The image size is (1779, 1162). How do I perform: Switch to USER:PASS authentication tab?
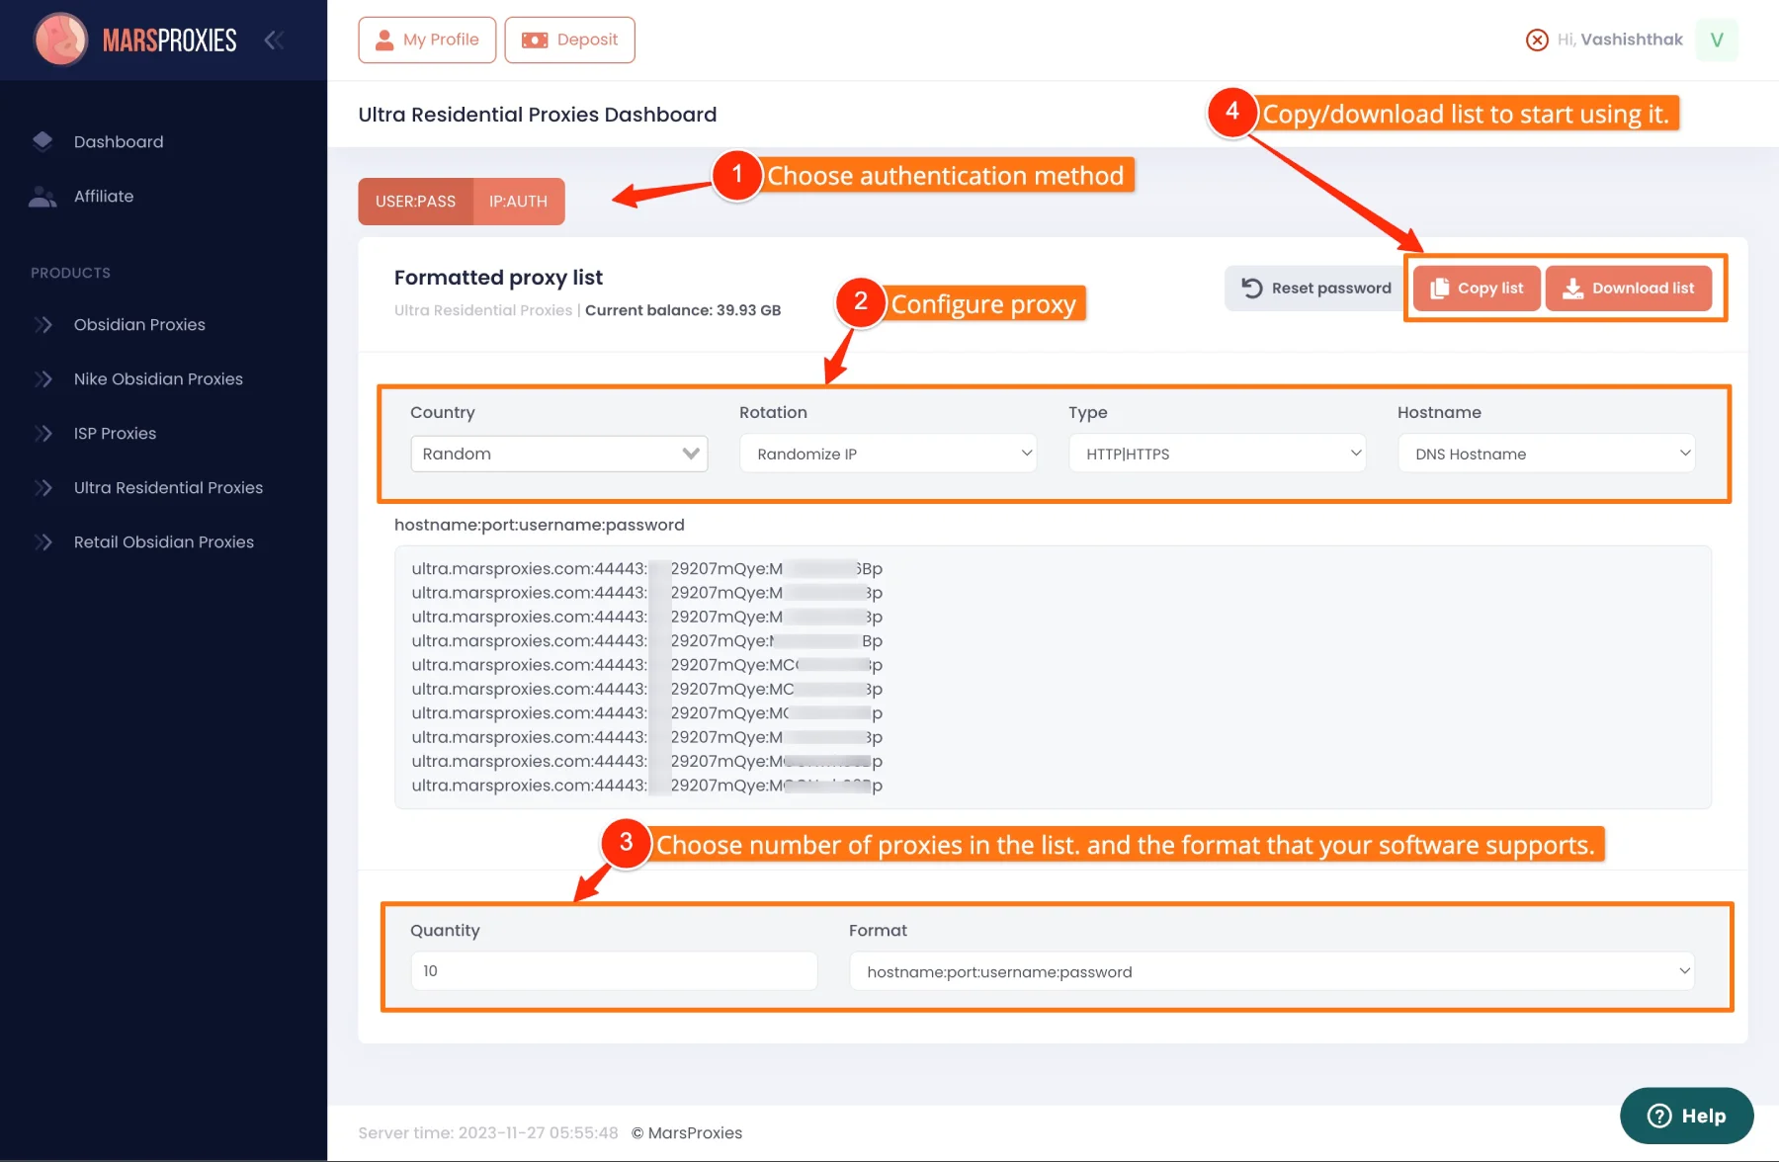coord(415,202)
